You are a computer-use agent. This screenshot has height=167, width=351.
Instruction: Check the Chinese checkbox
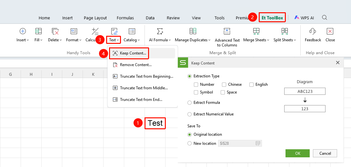click(224, 84)
